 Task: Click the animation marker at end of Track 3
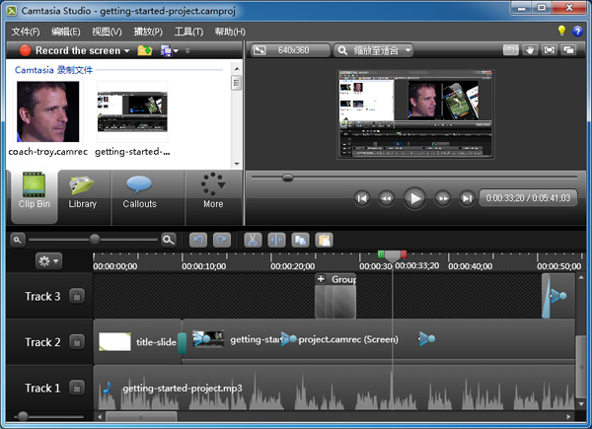557,296
